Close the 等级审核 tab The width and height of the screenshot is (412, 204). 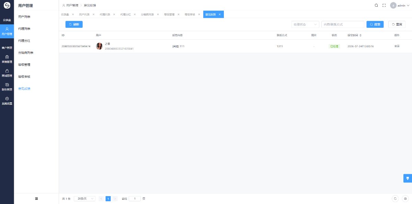point(199,14)
